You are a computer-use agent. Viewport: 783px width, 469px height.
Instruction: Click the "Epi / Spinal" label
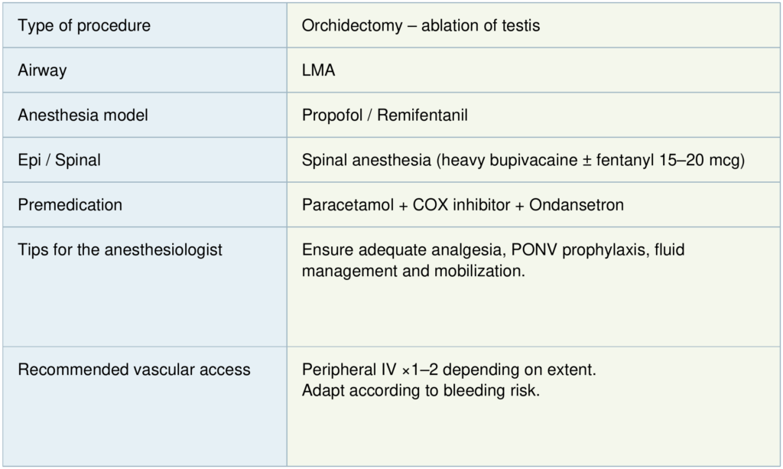(59, 161)
